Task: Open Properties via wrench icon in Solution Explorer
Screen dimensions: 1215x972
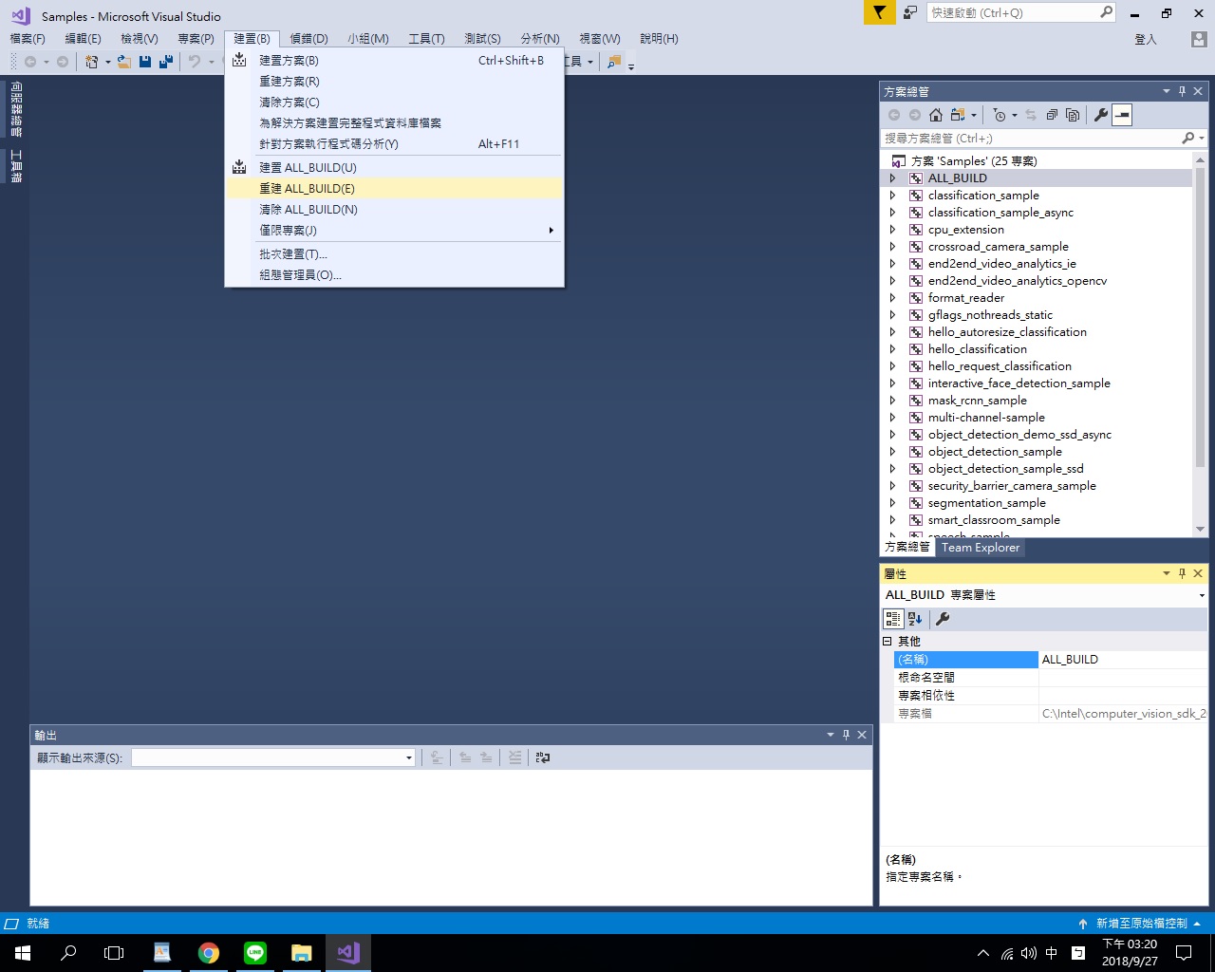Action: pos(1101,115)
